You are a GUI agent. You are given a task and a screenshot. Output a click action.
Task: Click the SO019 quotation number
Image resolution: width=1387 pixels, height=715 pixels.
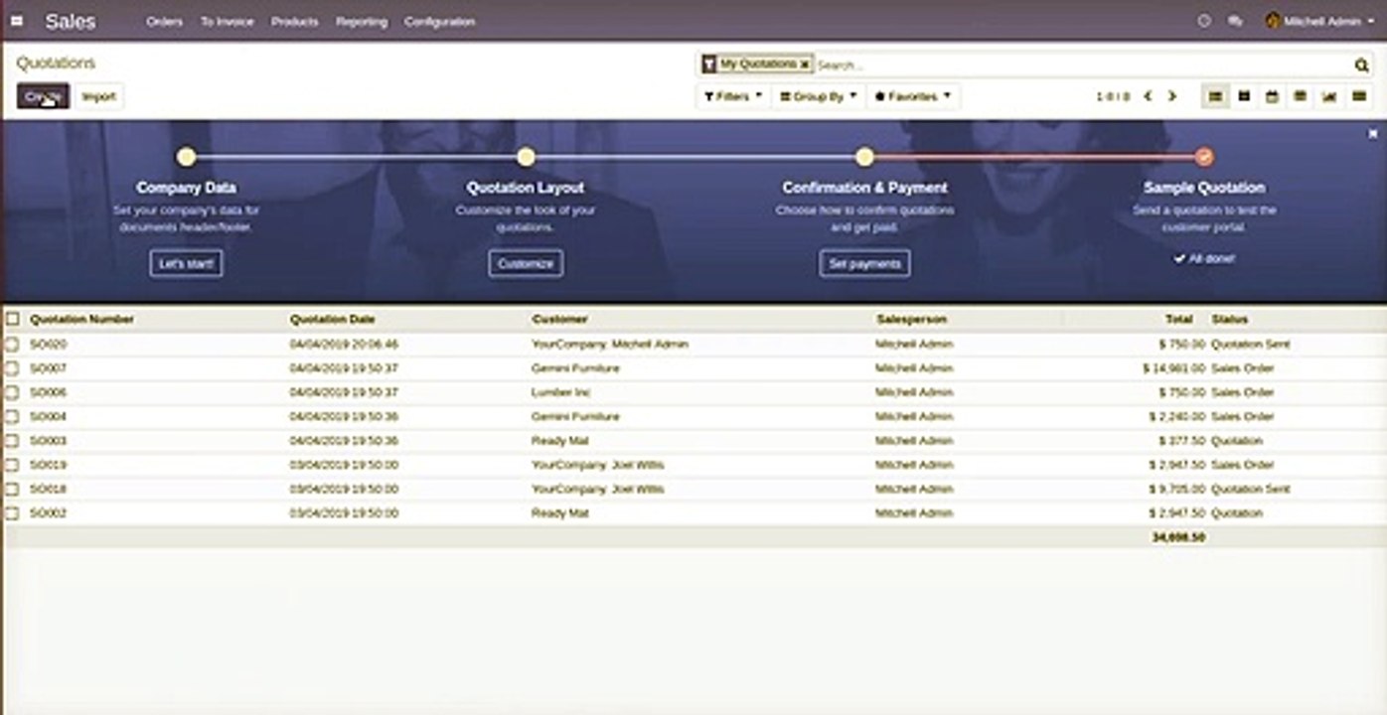48,465
